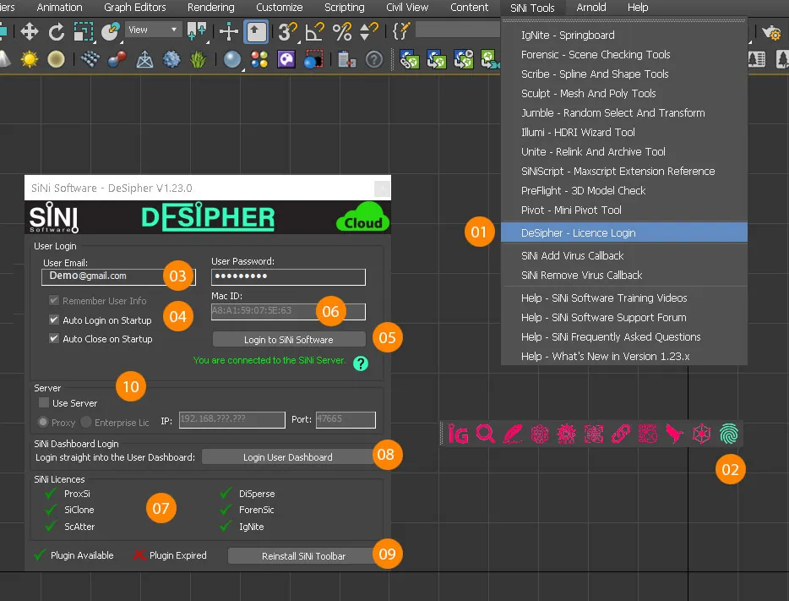
Task: Select the Scribe quill icon in SiNi toolbar
Action: [x=512, y=434]
